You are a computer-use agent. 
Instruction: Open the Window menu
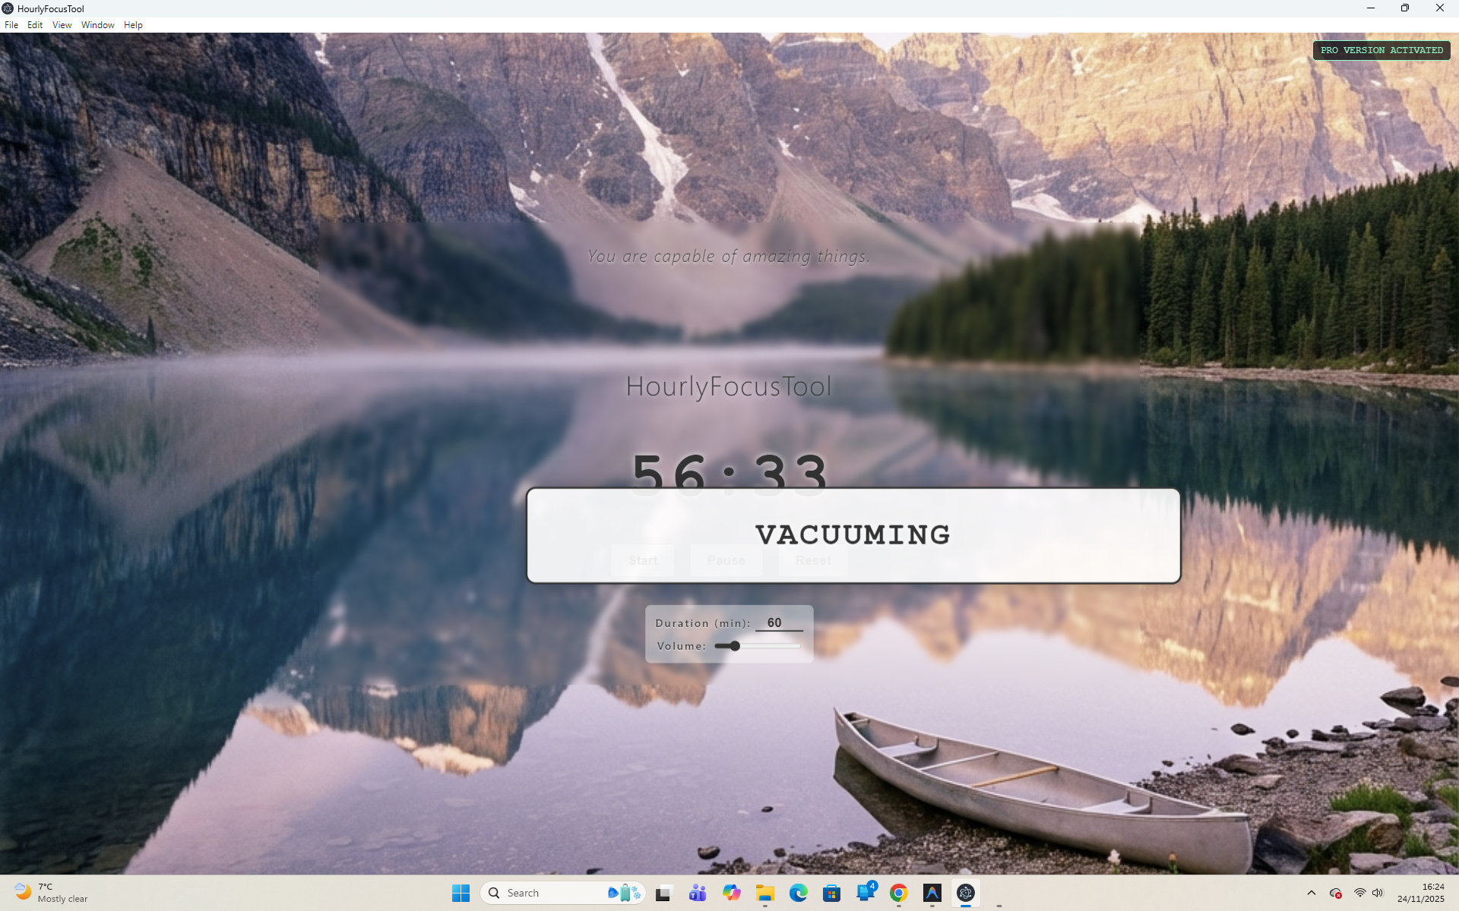pyautogui.click(x=97, y=25)
